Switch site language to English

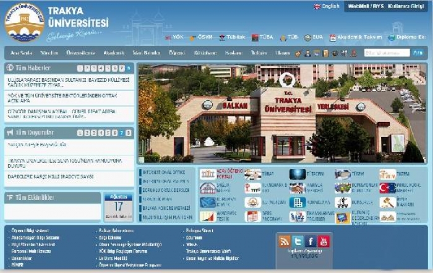[x=327, y=6]
